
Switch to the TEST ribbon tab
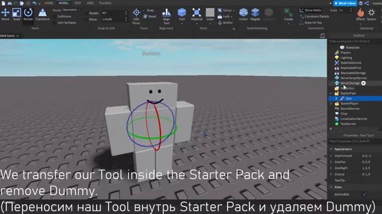tap(78, 3)
